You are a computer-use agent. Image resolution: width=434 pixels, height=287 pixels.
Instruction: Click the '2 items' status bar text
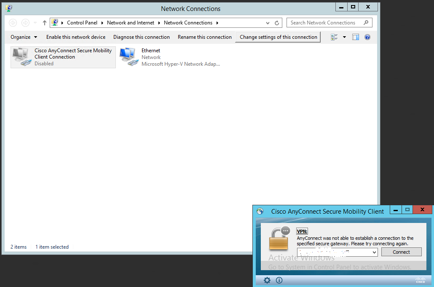pos(19,247)
